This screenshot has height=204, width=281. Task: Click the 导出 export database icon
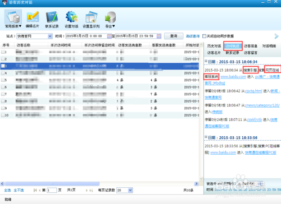tap(110, 20)
